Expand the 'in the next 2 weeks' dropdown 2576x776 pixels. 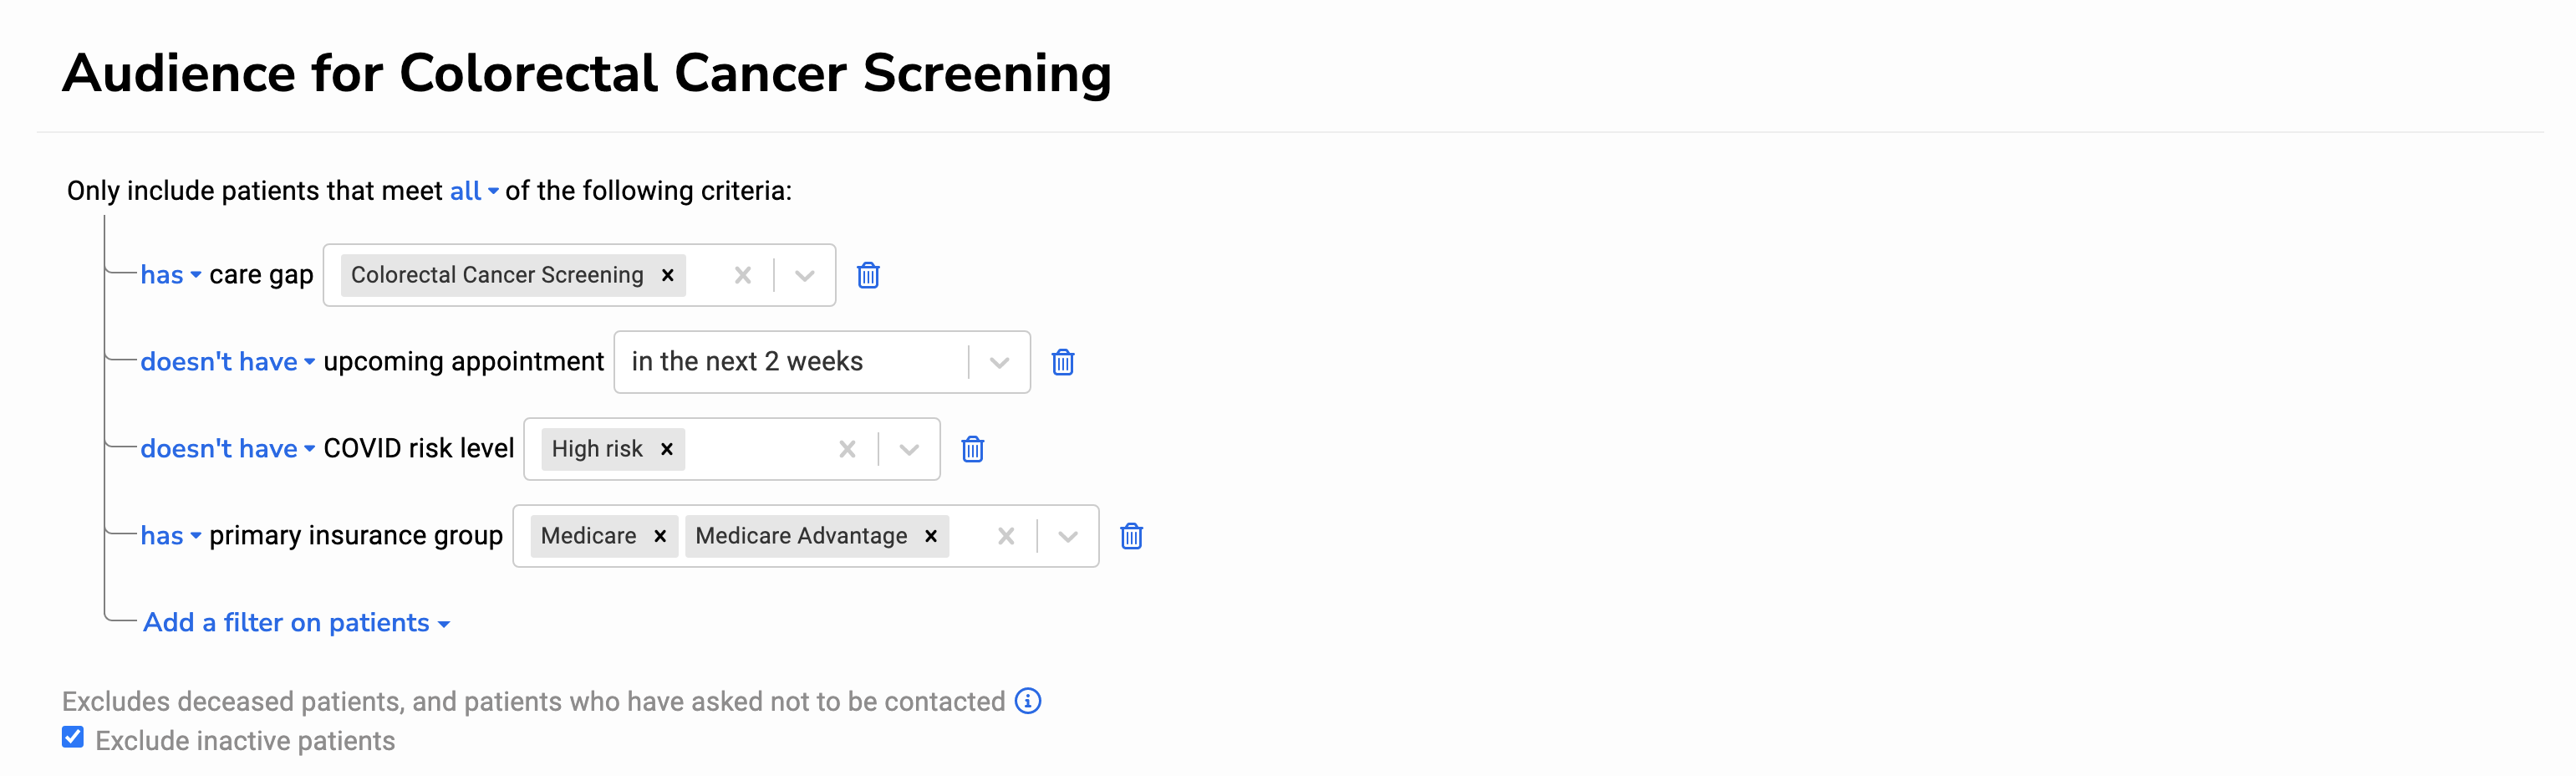point(999,362)
